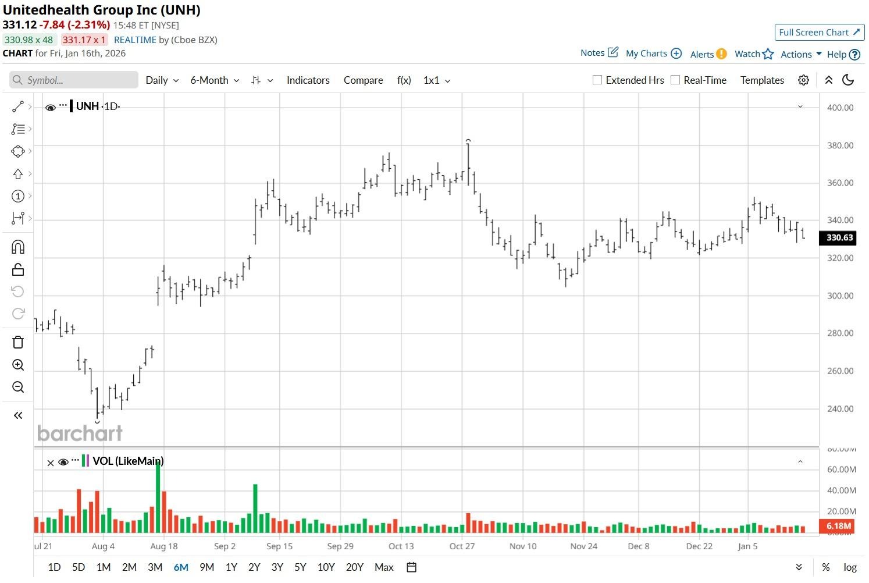Open the Notes edit icon
869x583 pixels.
point(613,52)
